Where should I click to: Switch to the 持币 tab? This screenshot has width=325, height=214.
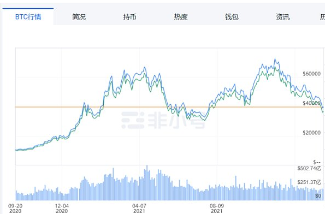tap(130, 17)
